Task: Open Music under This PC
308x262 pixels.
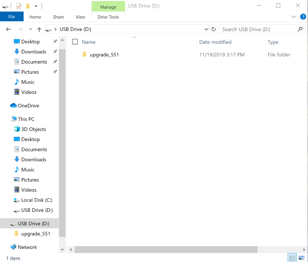Action: click(28, 170)
